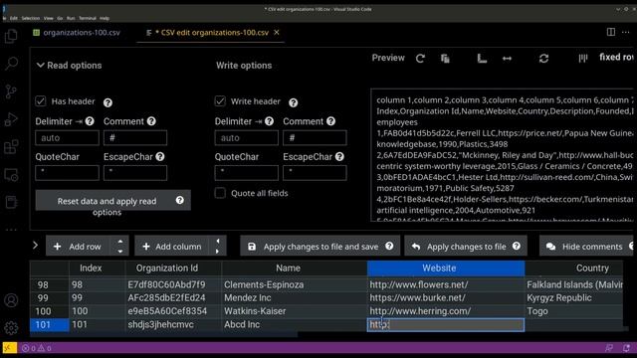
Task: Close the CSV edit organizations-100.csv tab
Action: [277, 32]
